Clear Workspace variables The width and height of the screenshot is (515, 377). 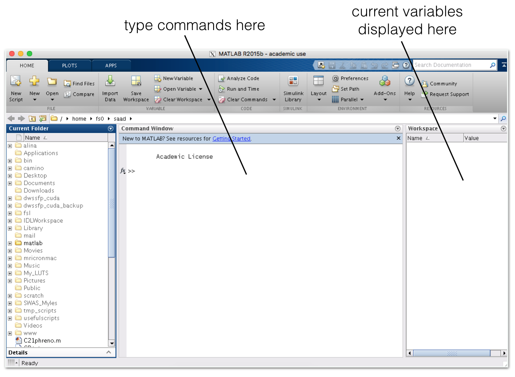[179, 99]
